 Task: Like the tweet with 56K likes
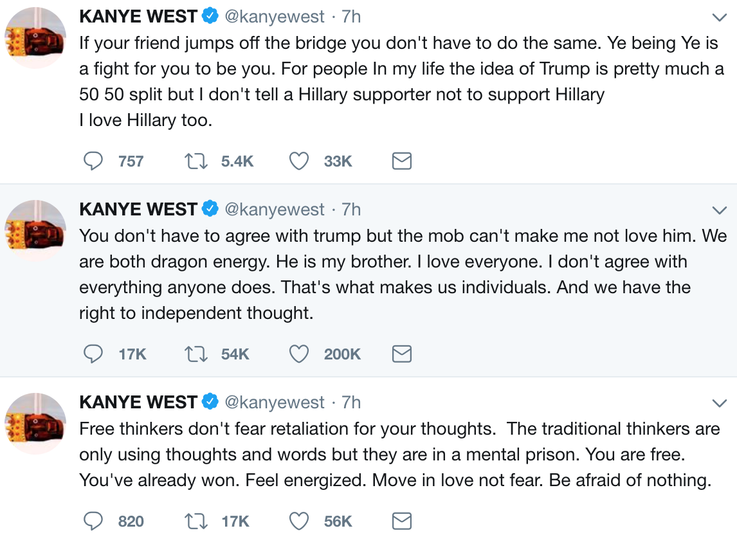(x=299, y=521)
